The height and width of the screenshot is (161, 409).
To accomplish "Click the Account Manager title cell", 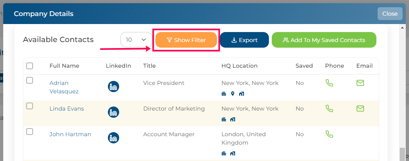I will click(x=169, y=134).
